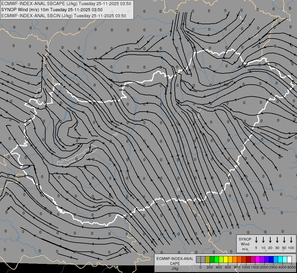Image resolution: width=297 pixels, height=273 pixels.
Task: Click the SYNOP Wind 10m title line
Action: (52, 10)
